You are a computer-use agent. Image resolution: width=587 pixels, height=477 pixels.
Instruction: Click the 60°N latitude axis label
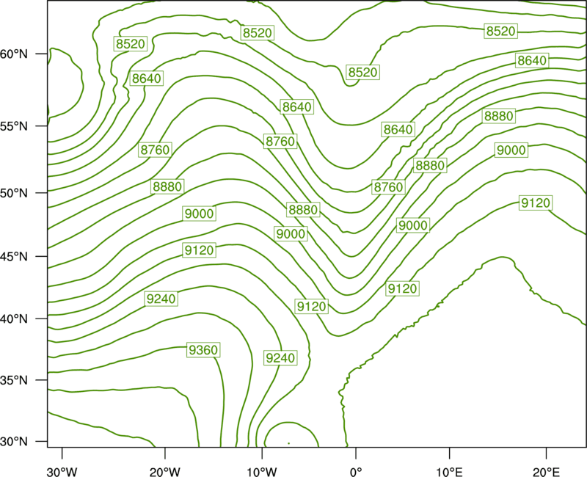14,54
